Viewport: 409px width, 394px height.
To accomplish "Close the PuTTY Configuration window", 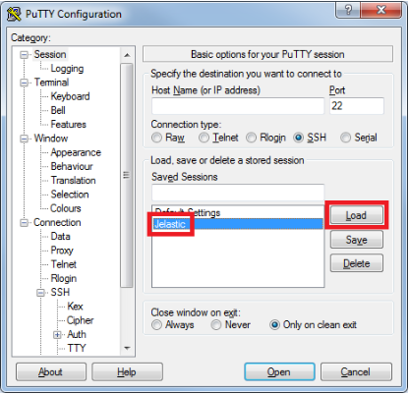I will click(x=381, y=10).
